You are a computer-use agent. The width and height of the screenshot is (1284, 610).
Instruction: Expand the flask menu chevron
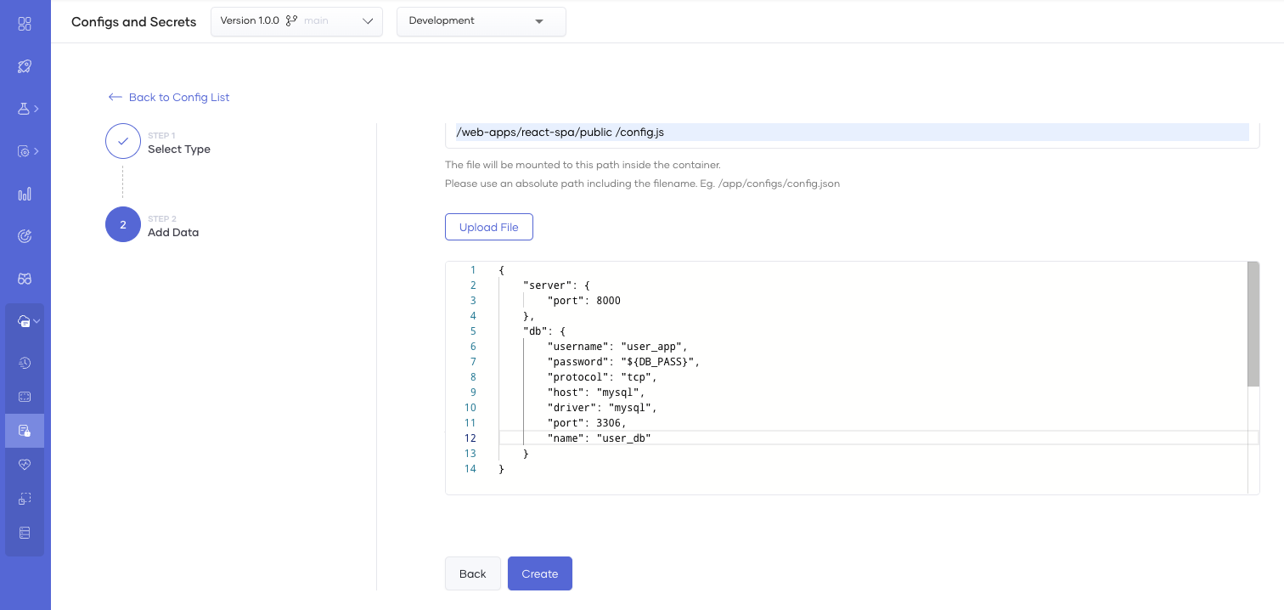37,109
